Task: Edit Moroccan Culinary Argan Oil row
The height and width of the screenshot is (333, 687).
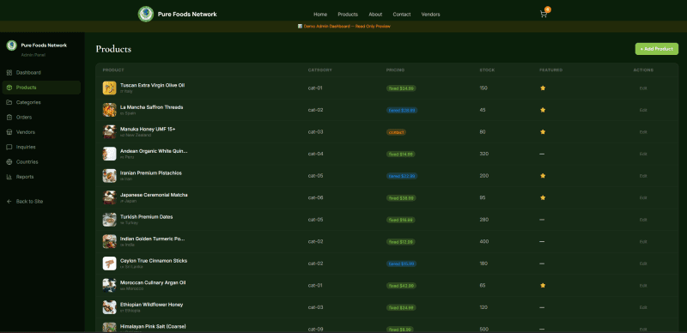Action: (x=643, y=285)
